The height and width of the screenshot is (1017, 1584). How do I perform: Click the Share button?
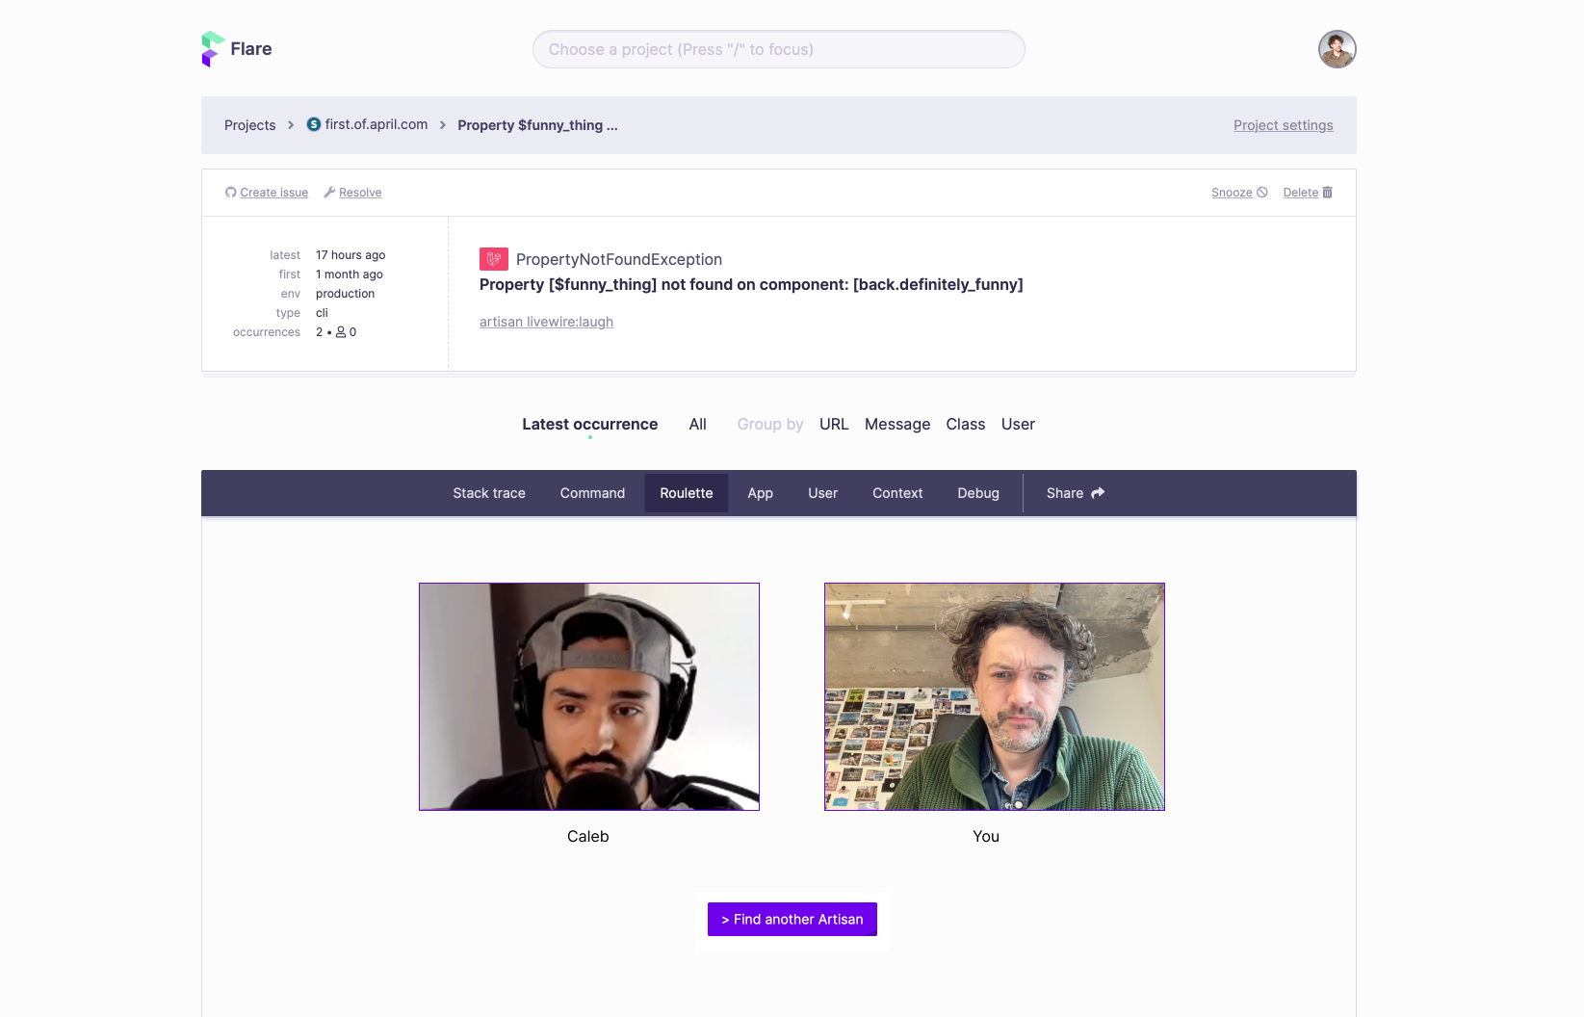1076,493
